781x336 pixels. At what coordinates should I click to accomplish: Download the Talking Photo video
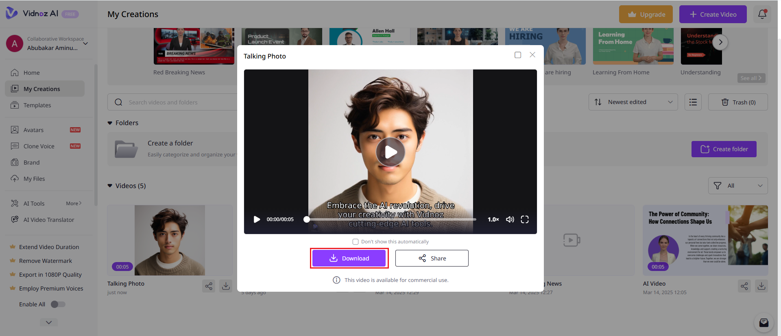[349, 258]
